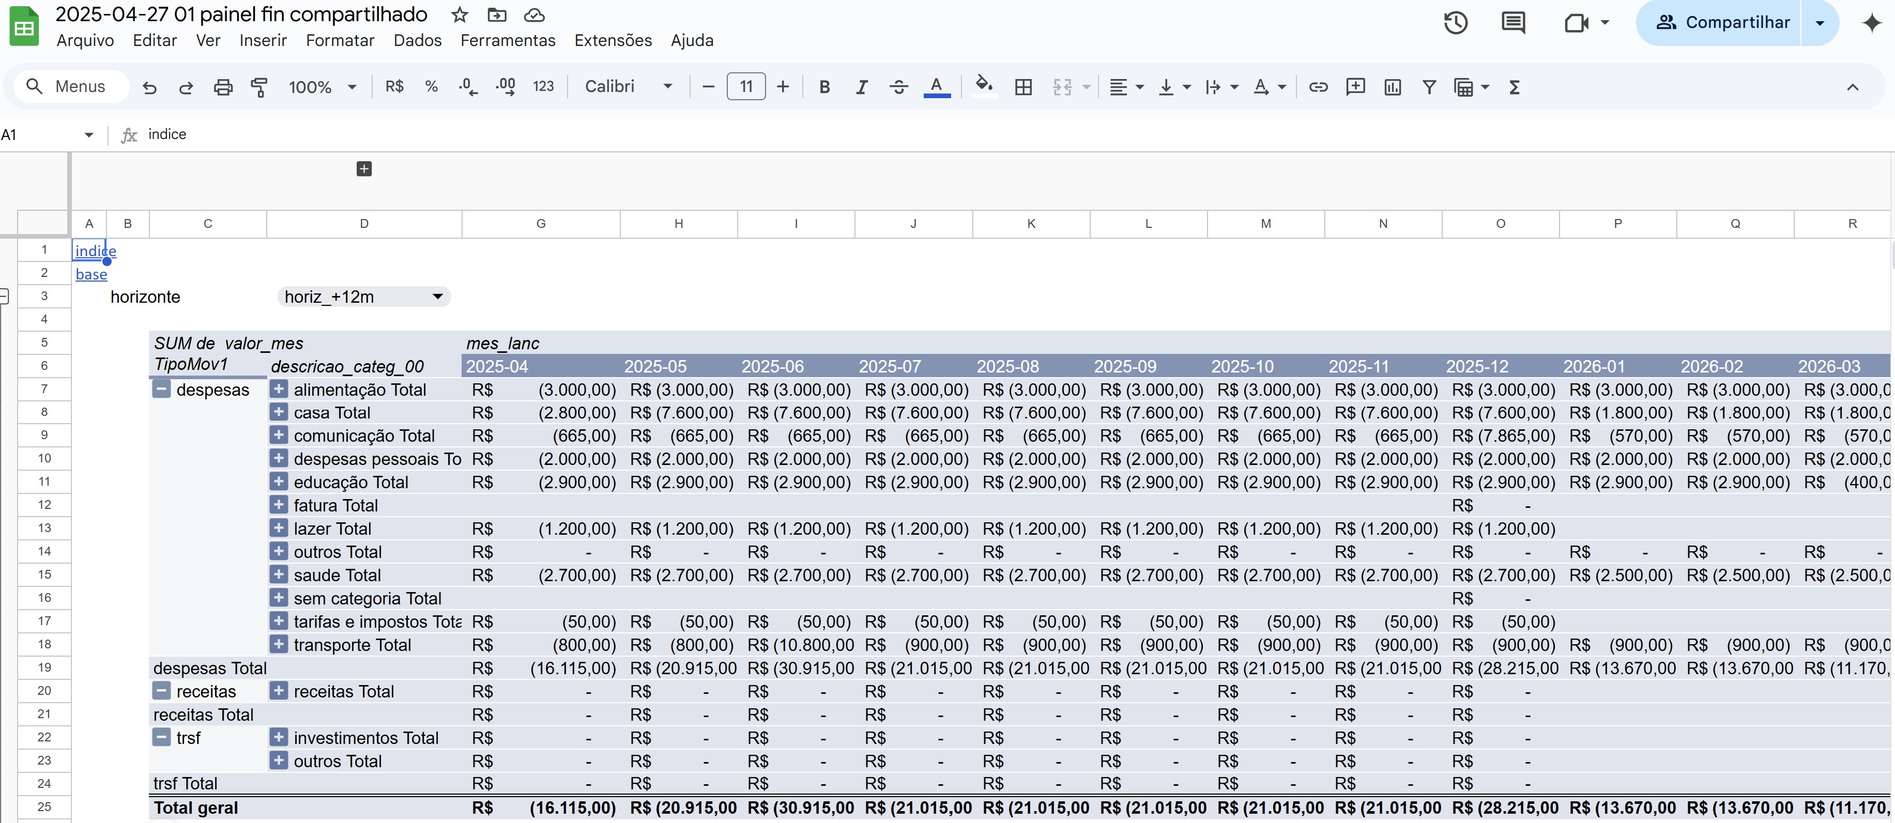Open the indice link in A1
The width and height of the screenshot is (1895, 823).
(95, 252)
